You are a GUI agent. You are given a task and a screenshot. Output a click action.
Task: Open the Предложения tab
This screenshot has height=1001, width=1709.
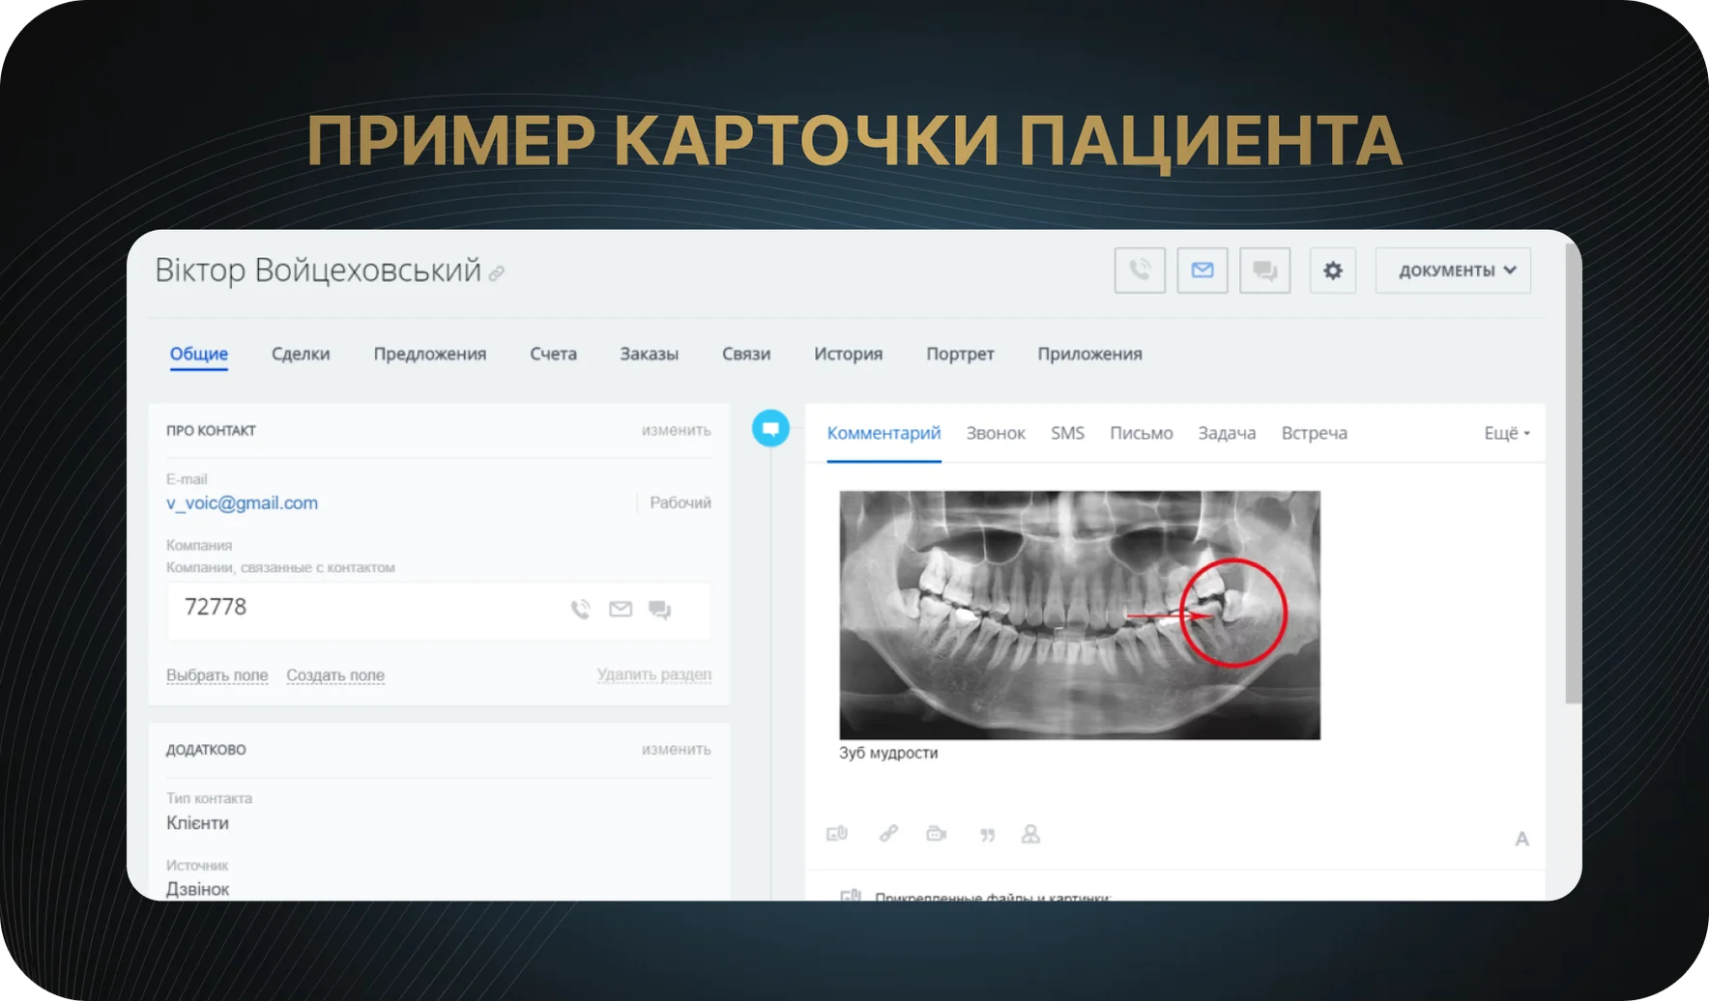pyautogui.click(x=430, y=354)
